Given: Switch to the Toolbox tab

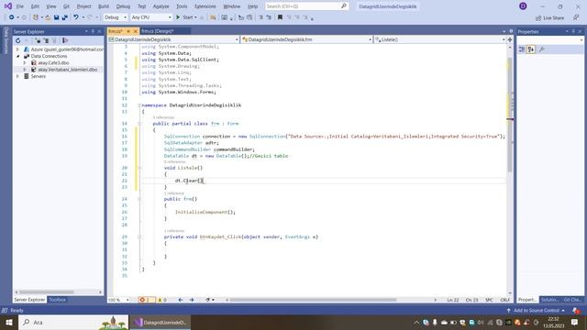Looking at the screenshot, I should point(57,300).
